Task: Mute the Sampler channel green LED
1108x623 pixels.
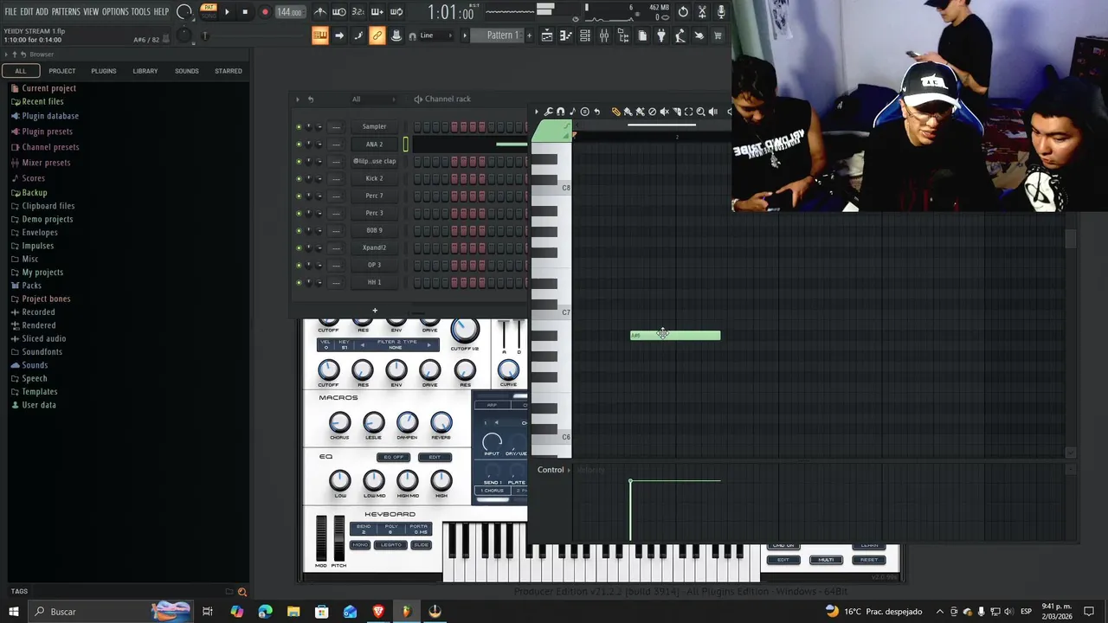Action: (299, 127)
